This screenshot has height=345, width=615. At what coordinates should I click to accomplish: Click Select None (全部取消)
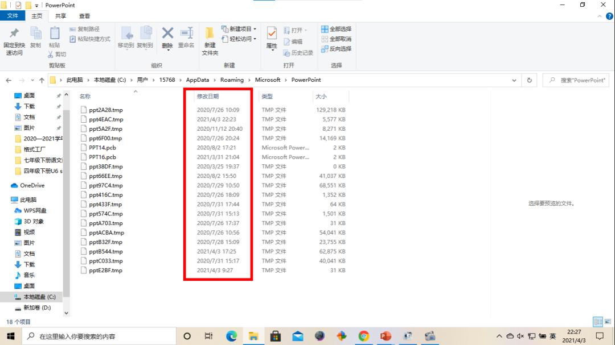click(x=336, y=39)
